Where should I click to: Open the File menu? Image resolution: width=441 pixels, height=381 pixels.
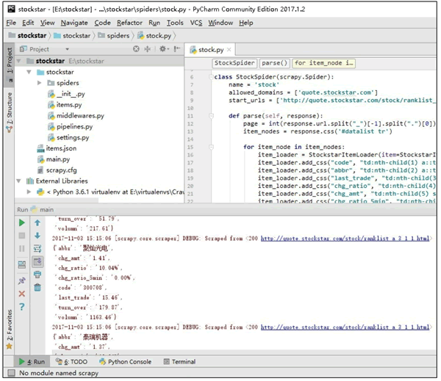(11, 23)
